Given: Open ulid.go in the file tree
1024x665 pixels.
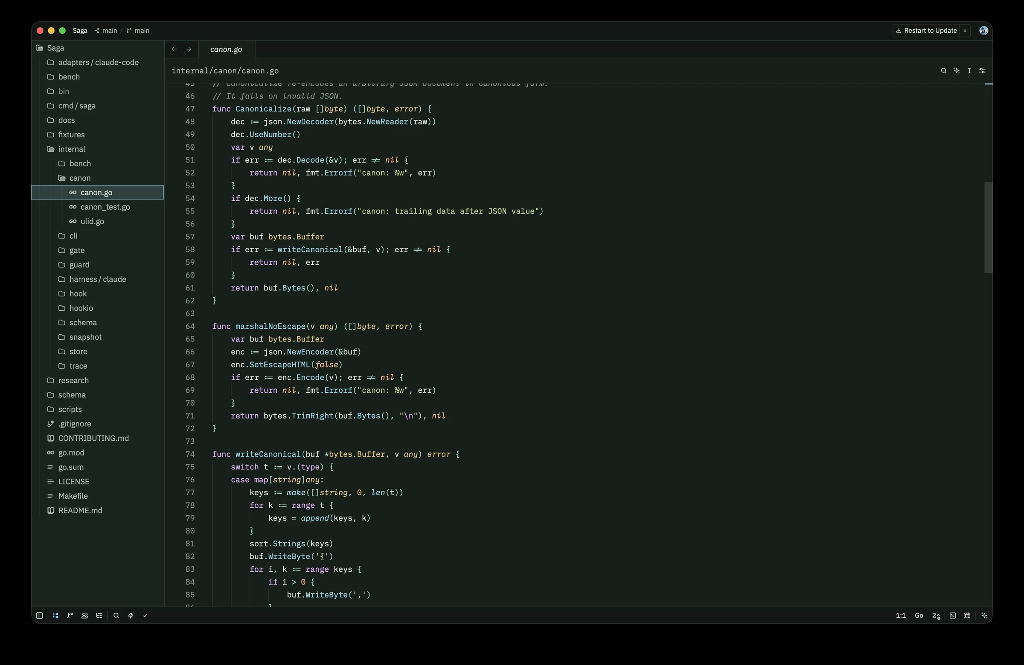Looking at the screenshot, I should coord(98,221).
